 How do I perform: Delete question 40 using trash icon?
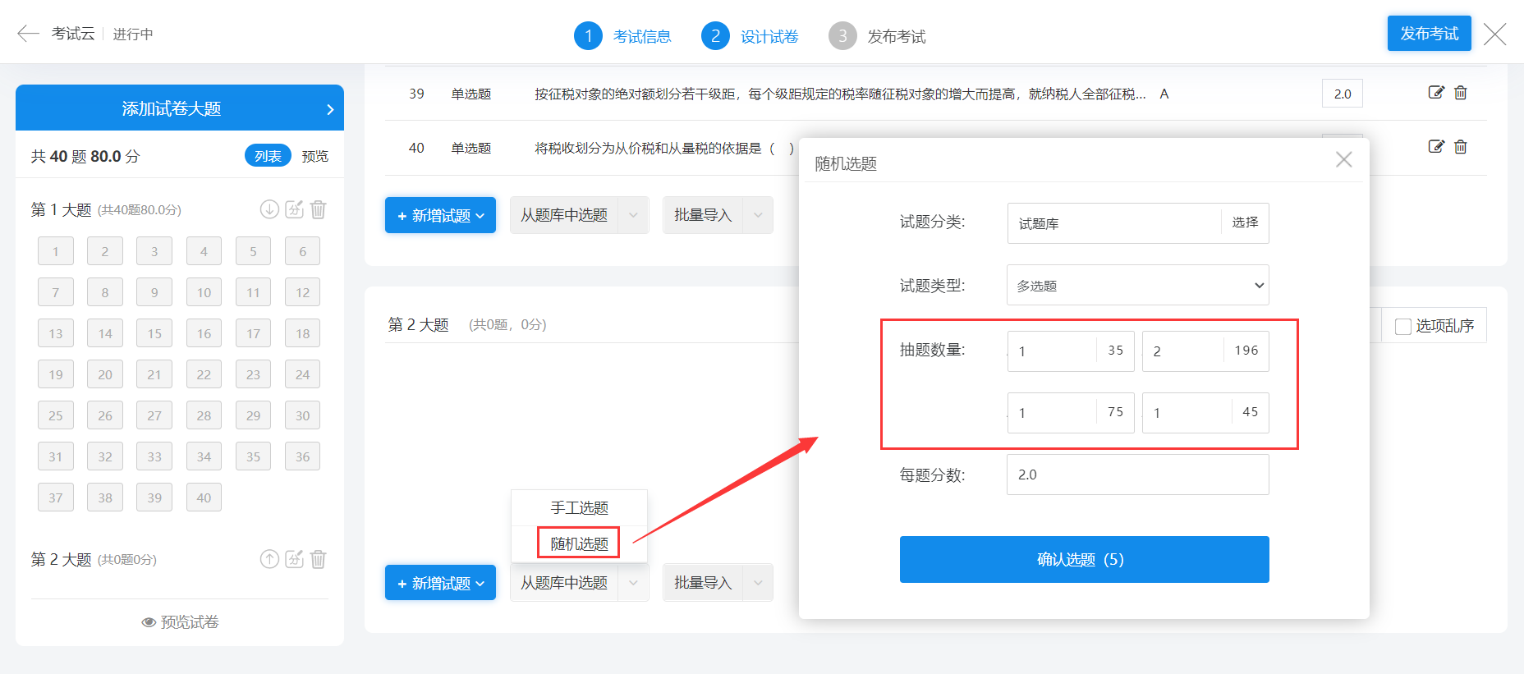1460,147
